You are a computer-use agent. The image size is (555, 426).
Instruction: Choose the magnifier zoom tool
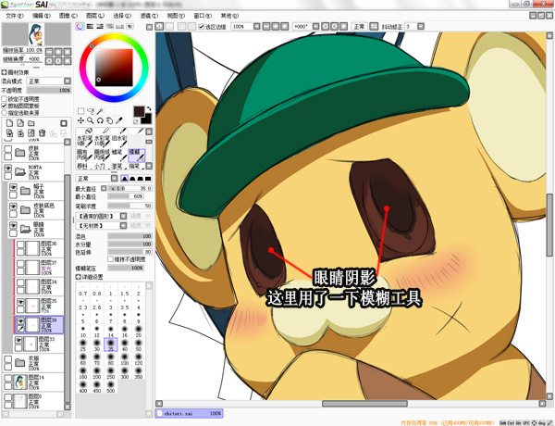click(92, 120)
